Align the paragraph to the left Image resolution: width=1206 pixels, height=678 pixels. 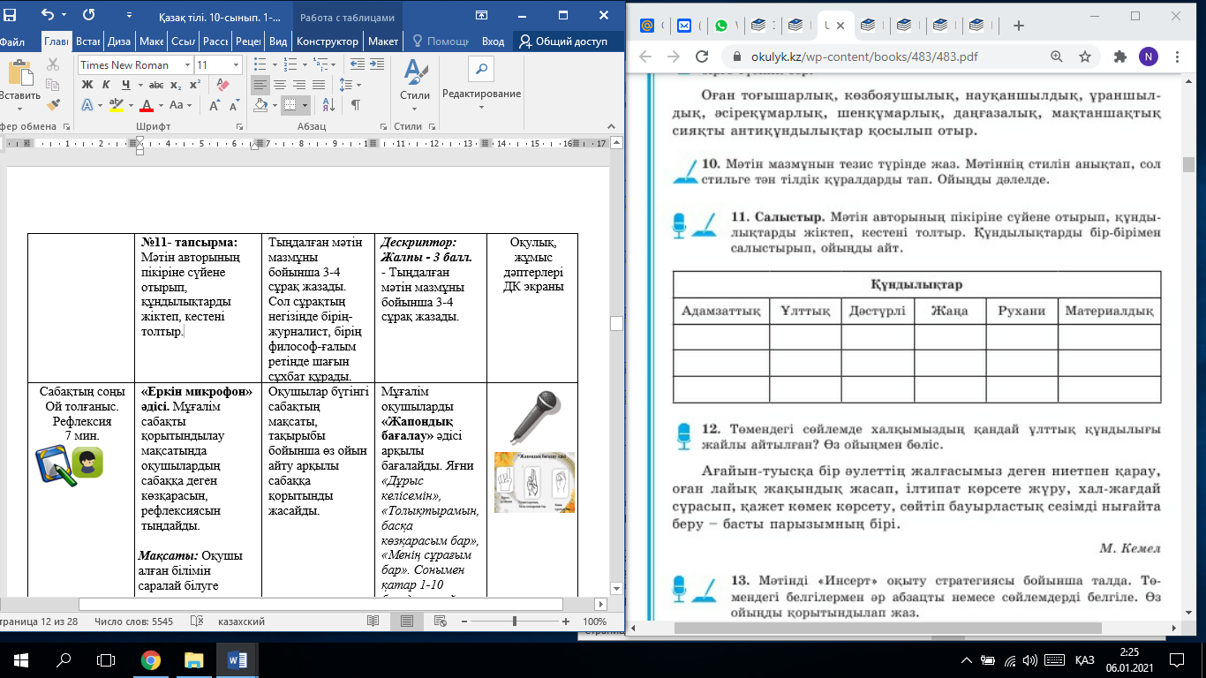(260, 85)
